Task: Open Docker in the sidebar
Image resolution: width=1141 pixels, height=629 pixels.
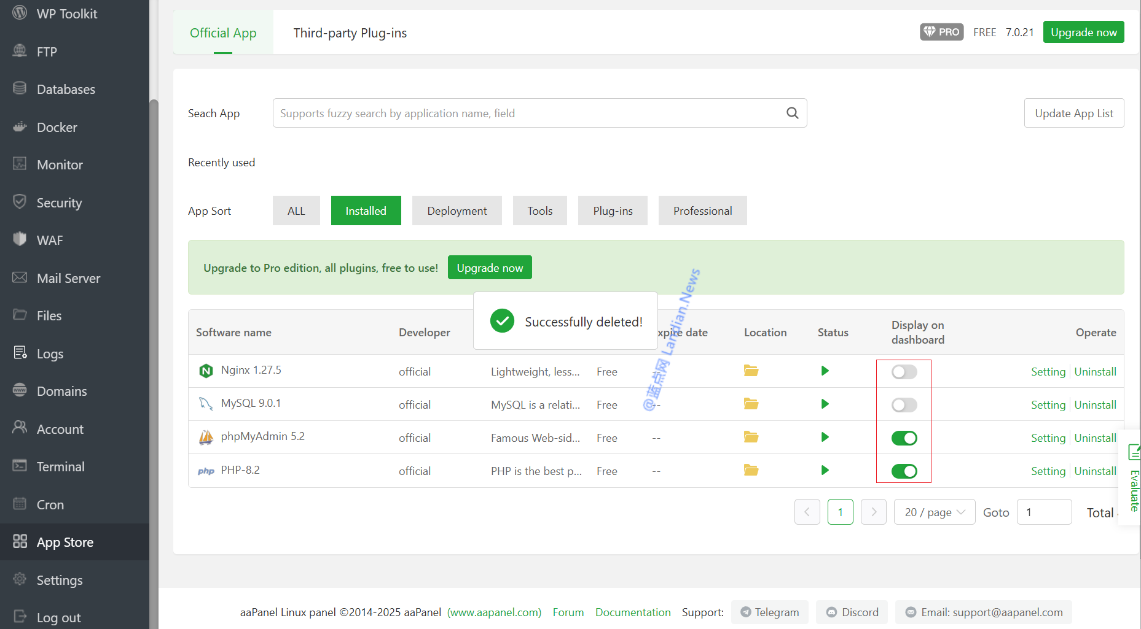Action: click(57, 128)
